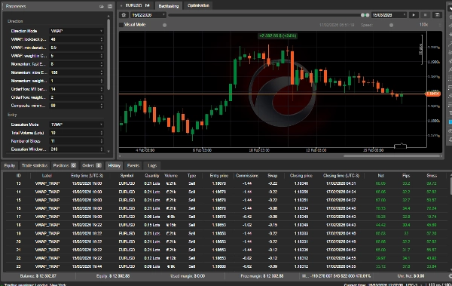The image size is (452, 286).
Task: Click the Parameters panel vertical scrollbar
Action: click(108, 54)
